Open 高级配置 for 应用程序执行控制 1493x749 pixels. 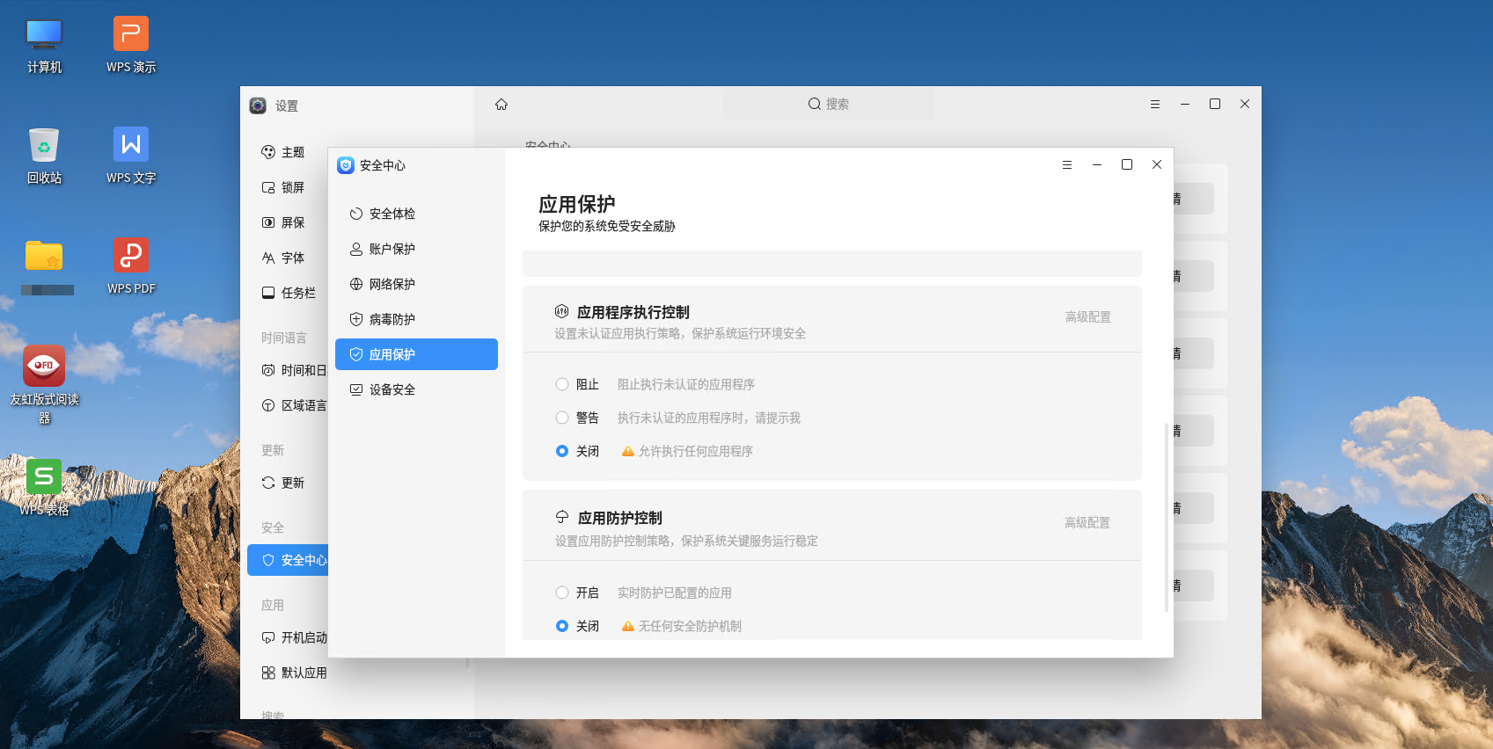[1087, 316]
